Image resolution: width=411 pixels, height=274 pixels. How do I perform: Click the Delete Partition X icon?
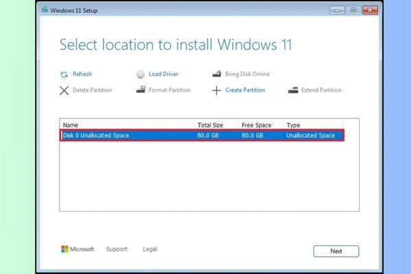coord(64,90)
